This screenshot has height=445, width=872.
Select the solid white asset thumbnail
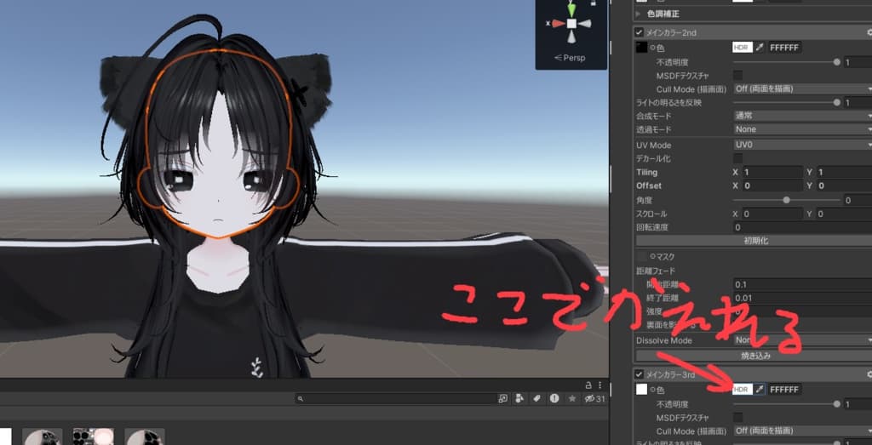[x=6, y=436]
